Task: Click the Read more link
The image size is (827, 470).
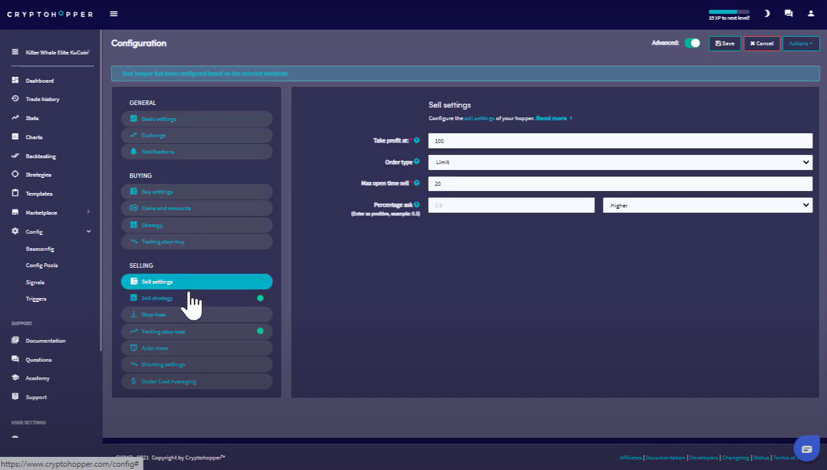Action: [553, 118]
